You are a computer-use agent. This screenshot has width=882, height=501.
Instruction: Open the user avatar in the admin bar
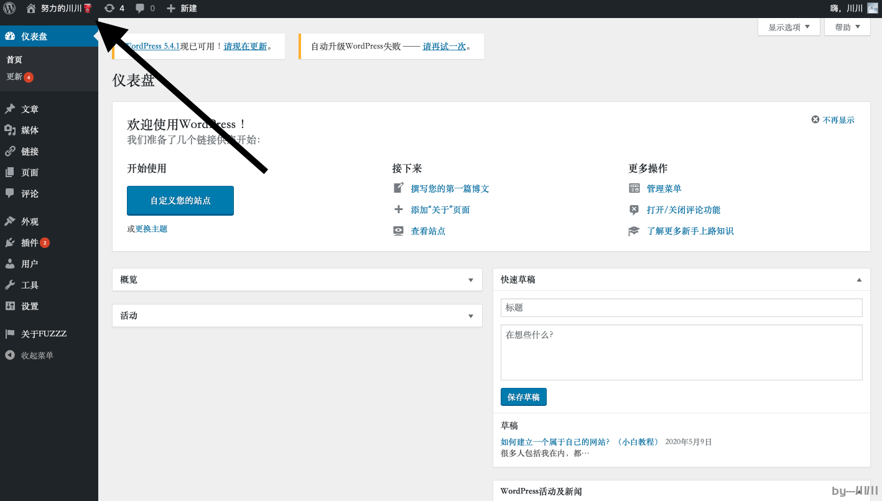(873, 8)
